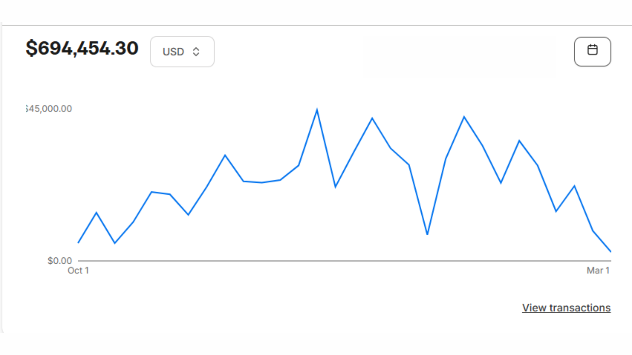Screen dimensions: 632x355
Task: Click the Mar 1 x-axis label
Action: click(598, 271)
